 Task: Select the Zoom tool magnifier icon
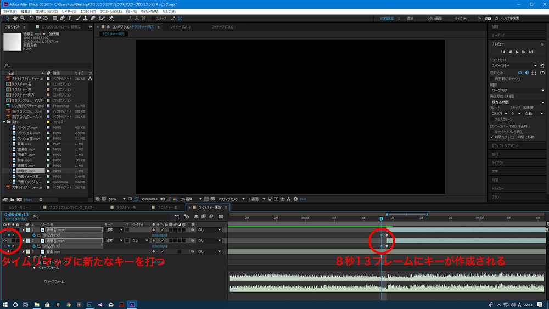click(23, 18)
